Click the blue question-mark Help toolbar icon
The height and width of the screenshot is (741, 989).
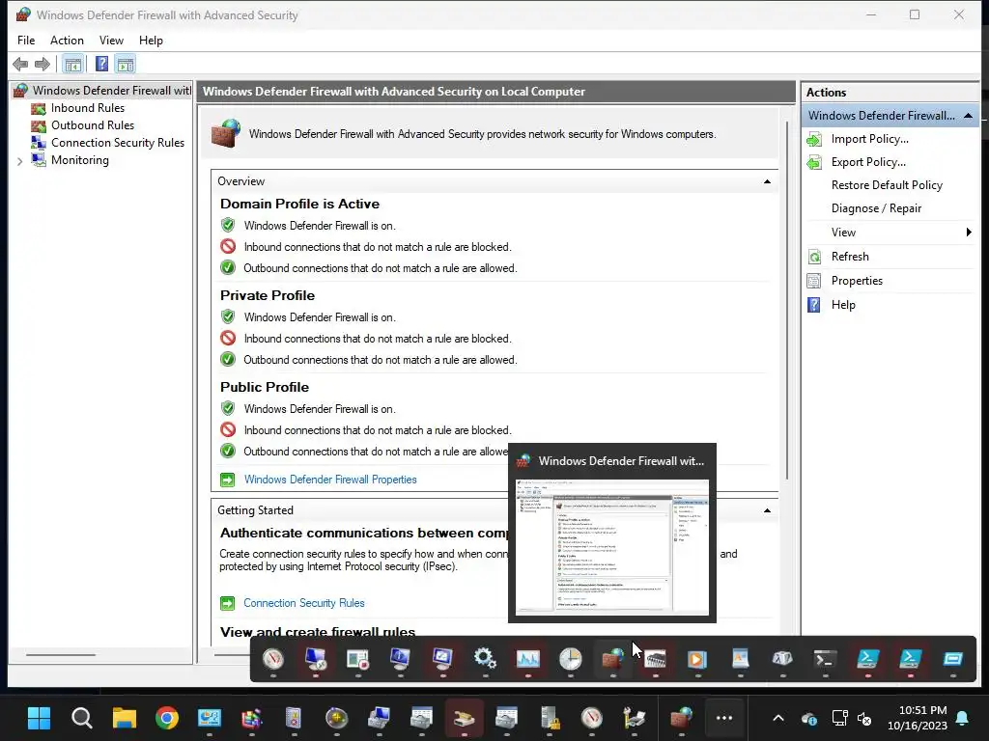(101, 65)
